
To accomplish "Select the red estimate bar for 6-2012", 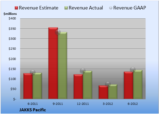I will 128,85.
